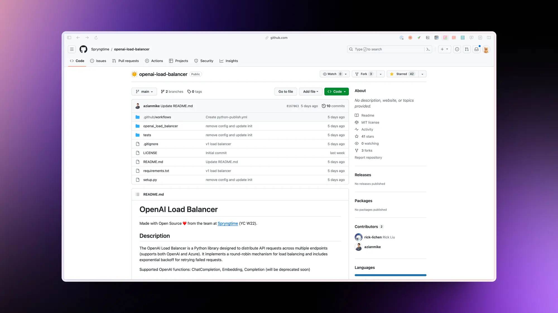Switch to the Insights tab
This screenshot has height=313, width=558.
tap(229, 61)
